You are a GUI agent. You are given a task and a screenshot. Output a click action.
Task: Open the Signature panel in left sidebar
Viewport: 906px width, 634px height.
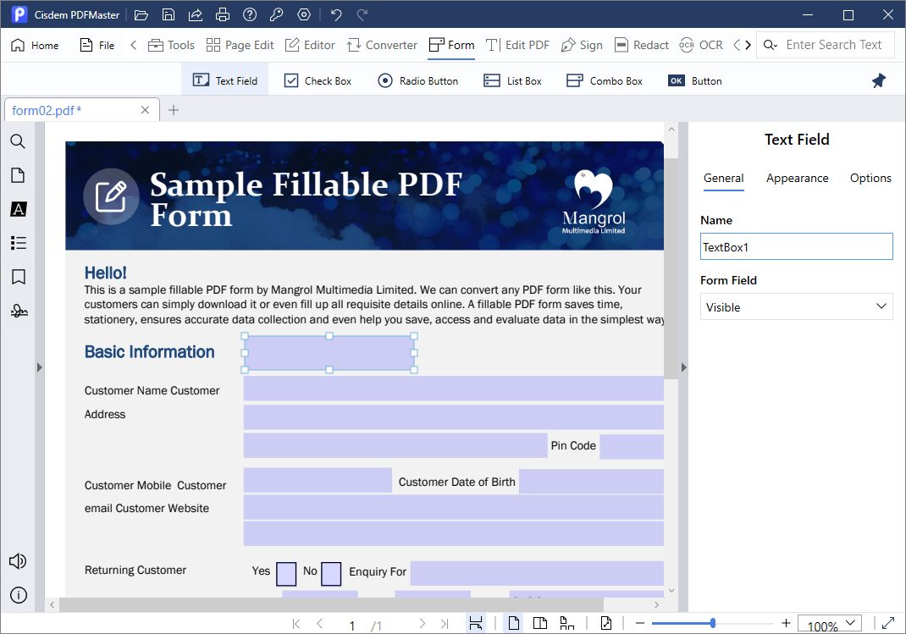tap(18, 311)
